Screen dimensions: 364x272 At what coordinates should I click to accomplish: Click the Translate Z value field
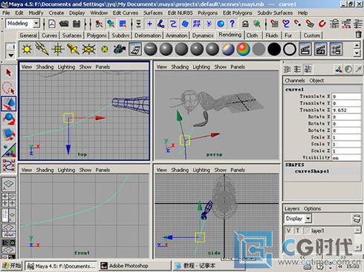click(x=346, y=110)
